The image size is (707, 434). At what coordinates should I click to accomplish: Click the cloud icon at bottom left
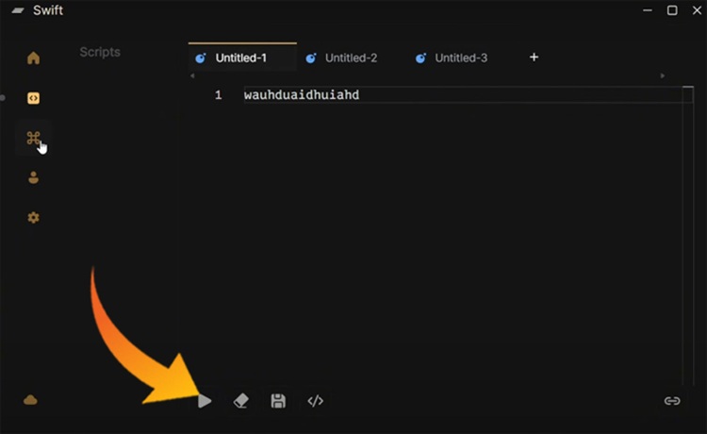coord(30,400)
